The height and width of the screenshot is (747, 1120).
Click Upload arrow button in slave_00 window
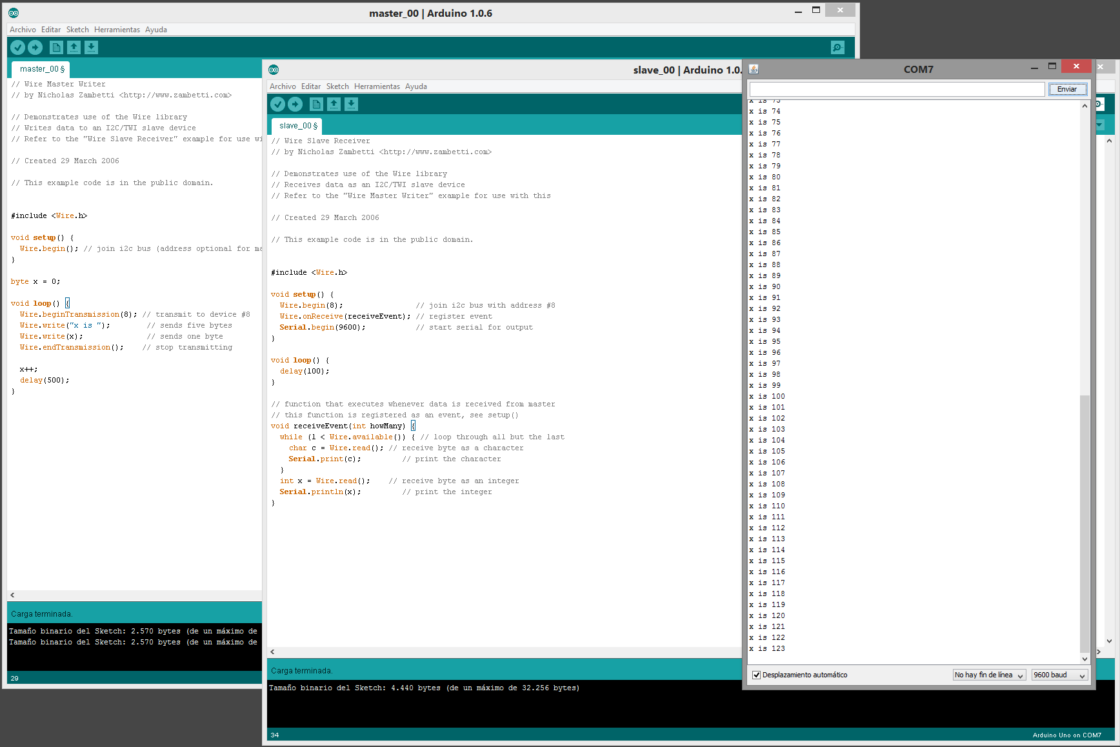[x=295, y=104]
